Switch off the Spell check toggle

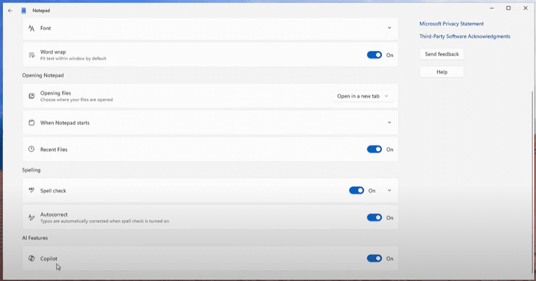pyautogui.click(x=357, y=191)
